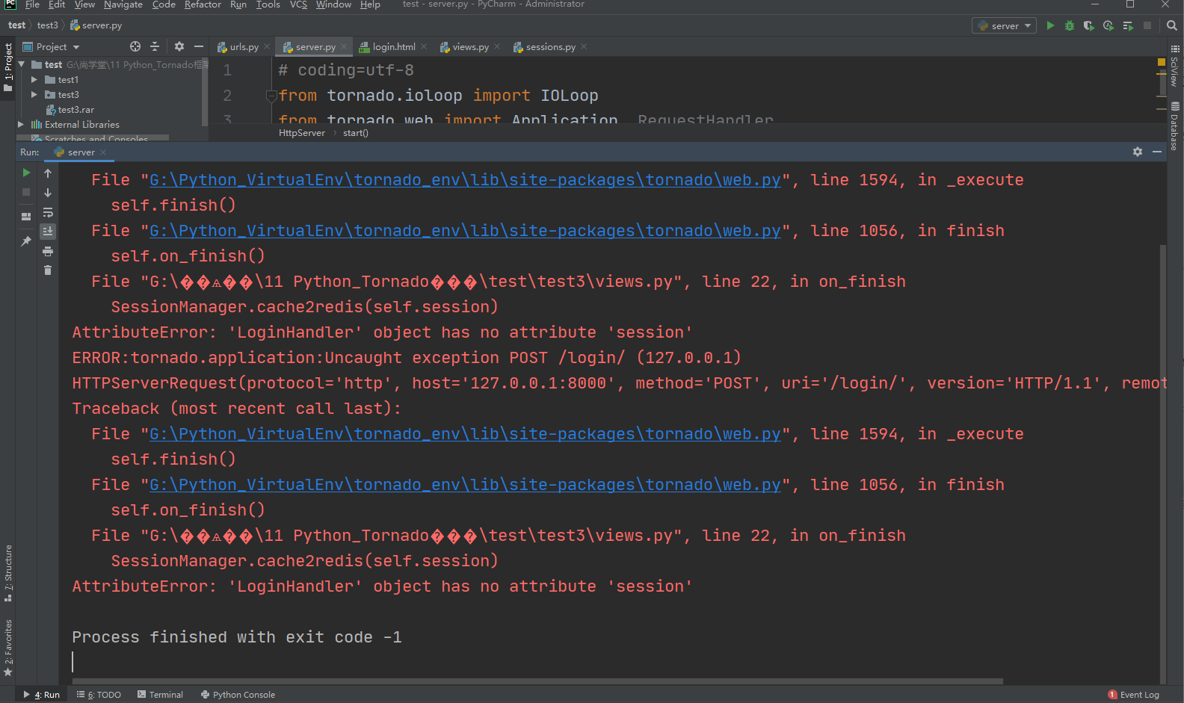The height and width of the screenshot is (703, 1184).
Task: Toggle the 1: Project side tab
Action: click(x=8, y=67)
